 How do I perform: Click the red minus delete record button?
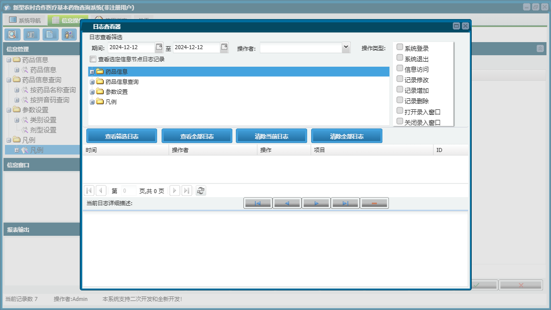(374, 203)
